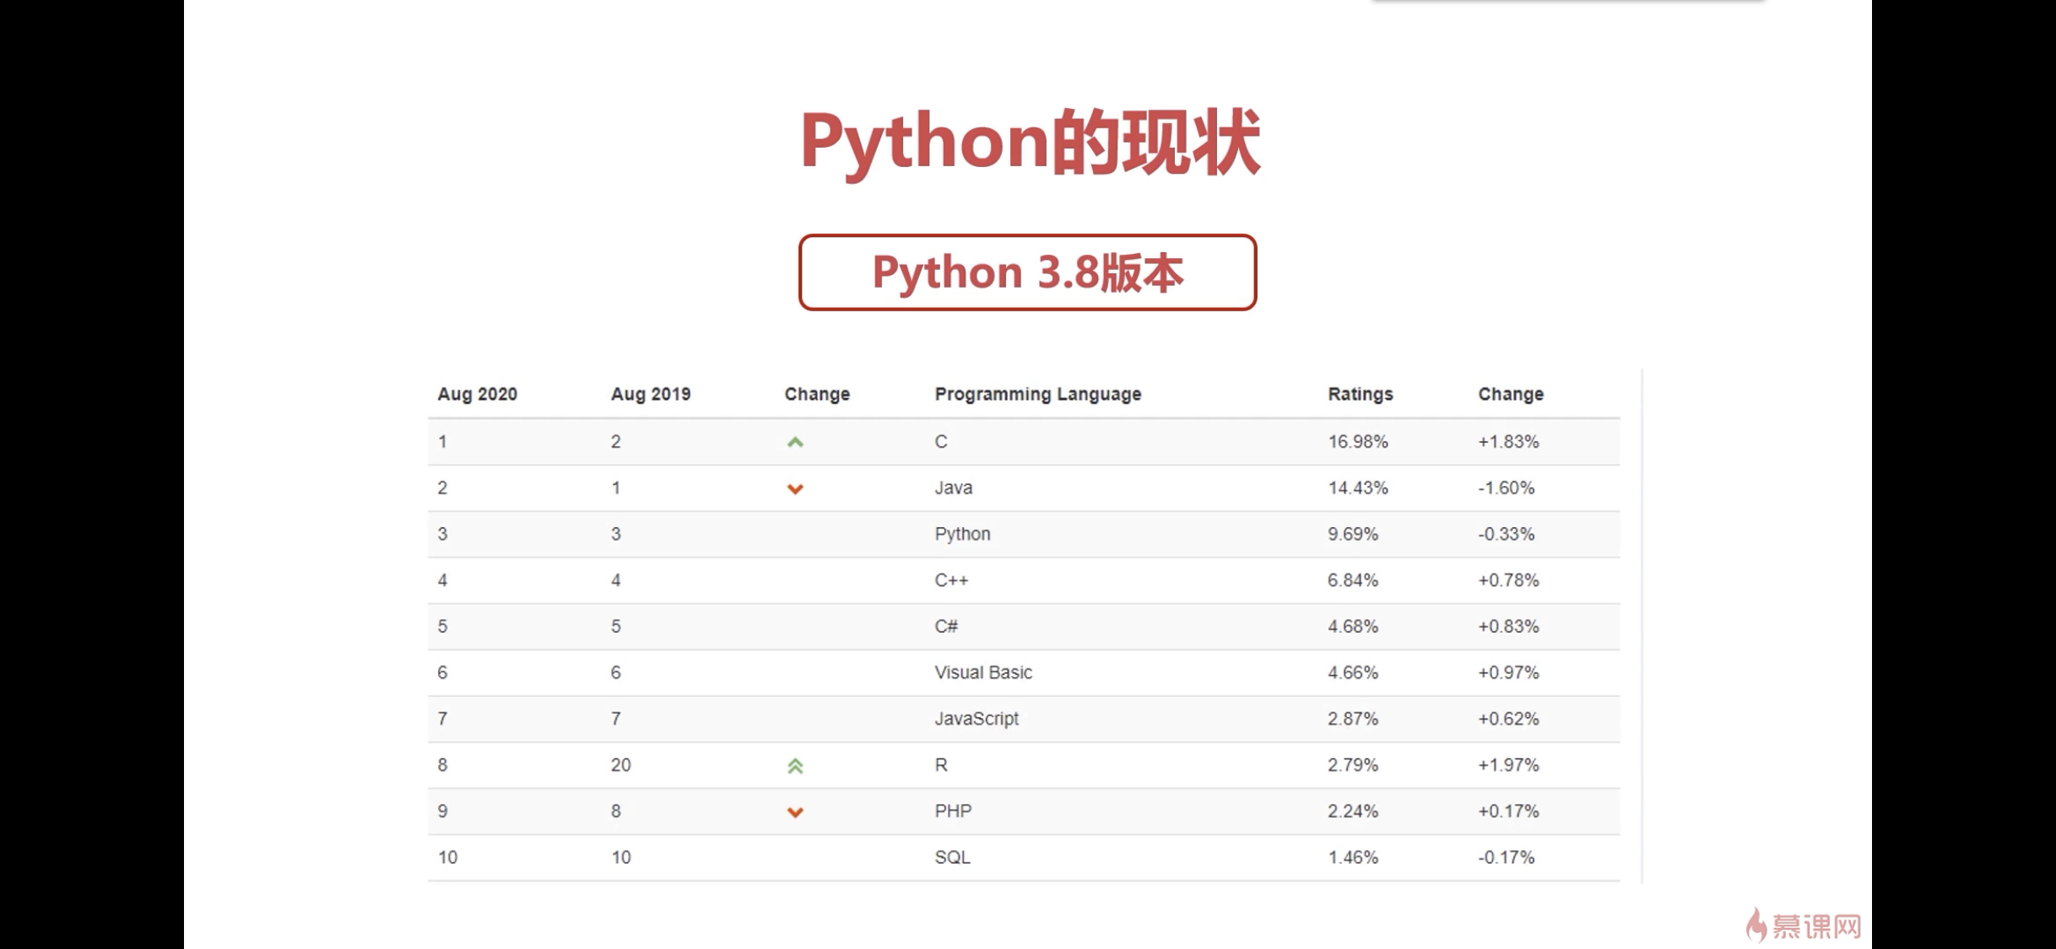
Task: Click the 2.87% rating value
Action: 1353,719
